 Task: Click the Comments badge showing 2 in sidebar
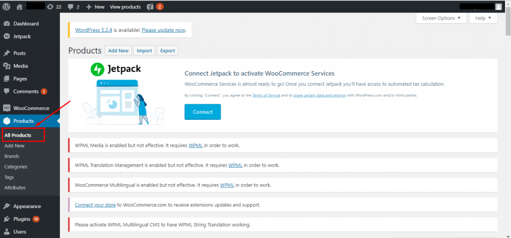tap(44, 92)
